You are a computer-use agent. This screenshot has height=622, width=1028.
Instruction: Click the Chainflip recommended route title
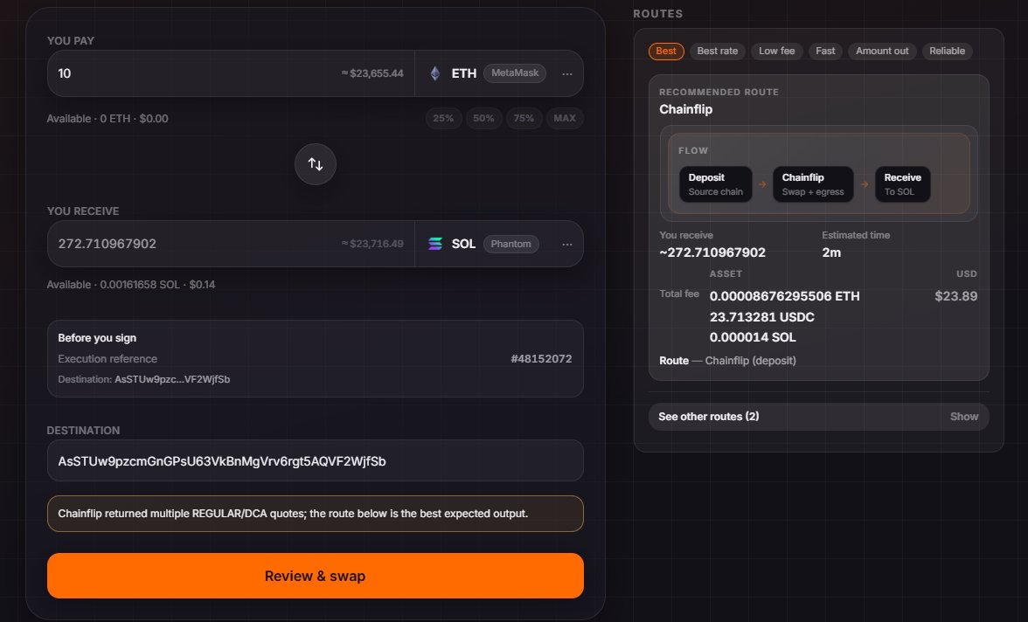pos(685,109)
